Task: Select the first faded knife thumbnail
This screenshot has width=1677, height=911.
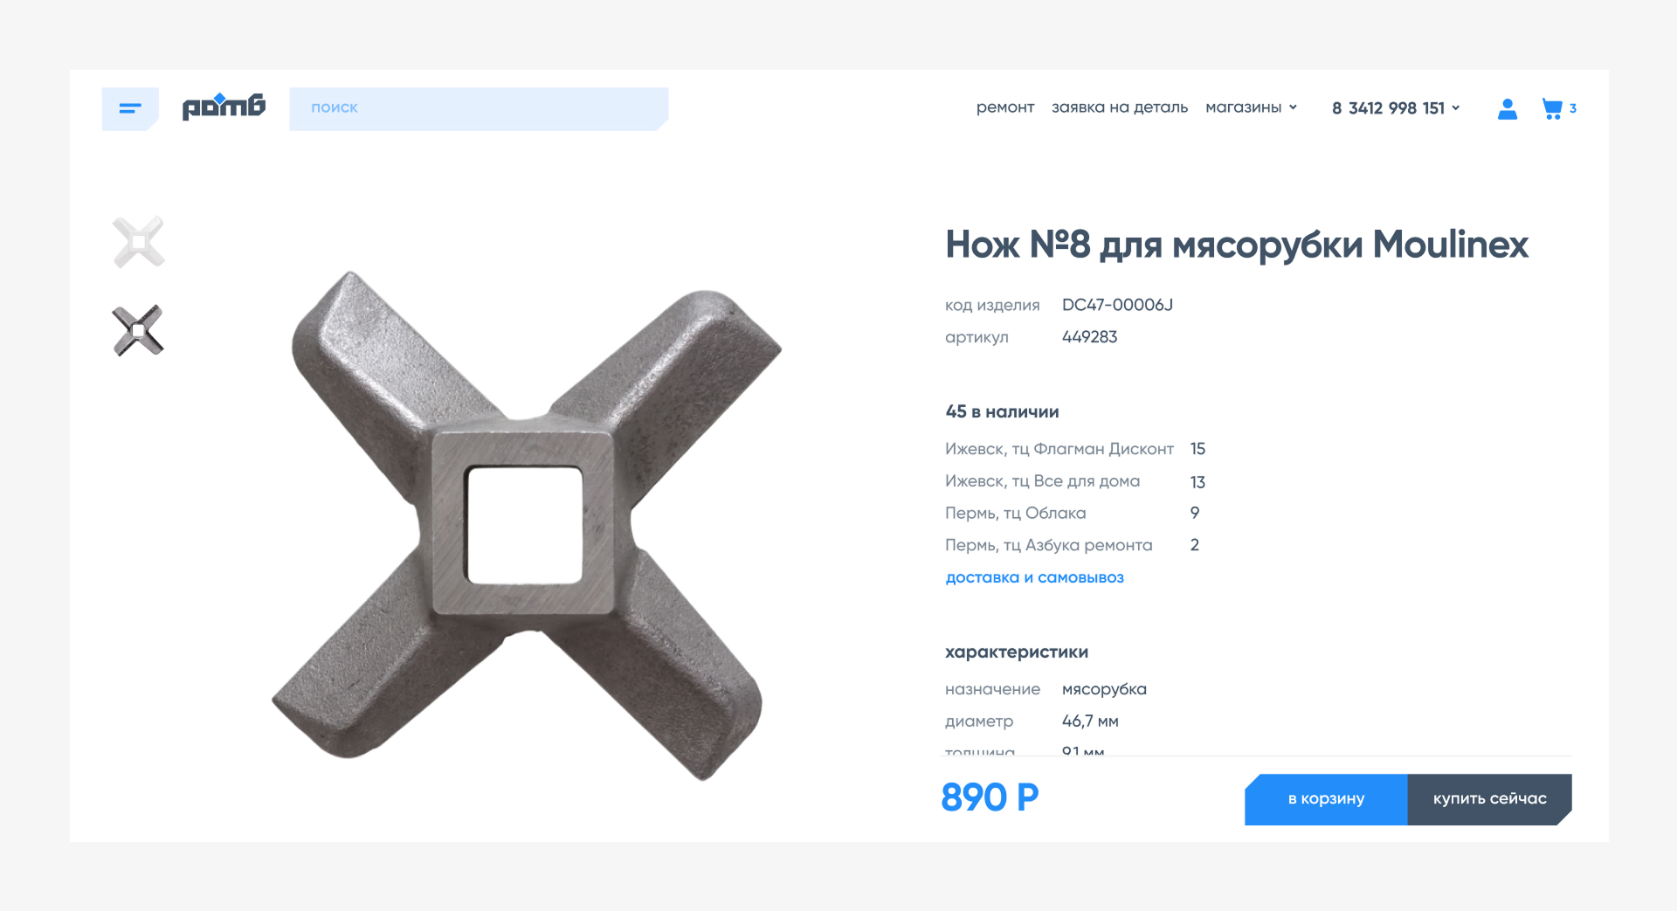Action: pos(139,242)
